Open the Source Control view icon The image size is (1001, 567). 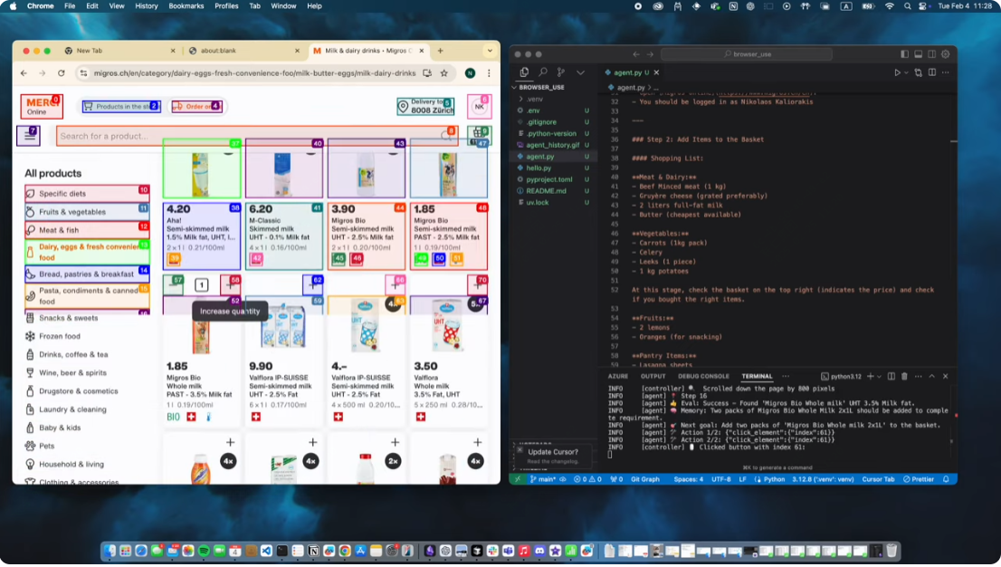pyautogui.click(x=561, y=72)
